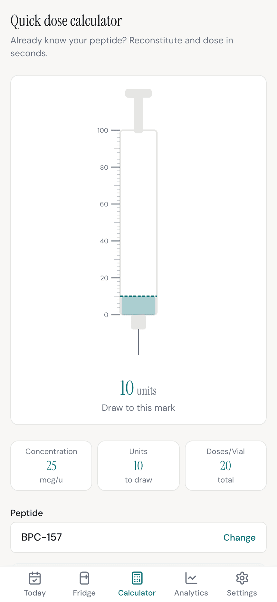This screenshot has width=277, height=602.
Task: Click the dashed 10-unit fill line
Action: [x=138, y=296]
